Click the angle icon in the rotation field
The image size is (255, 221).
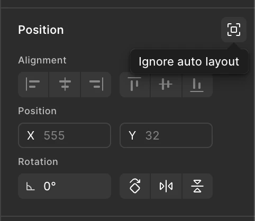[30, 186]
